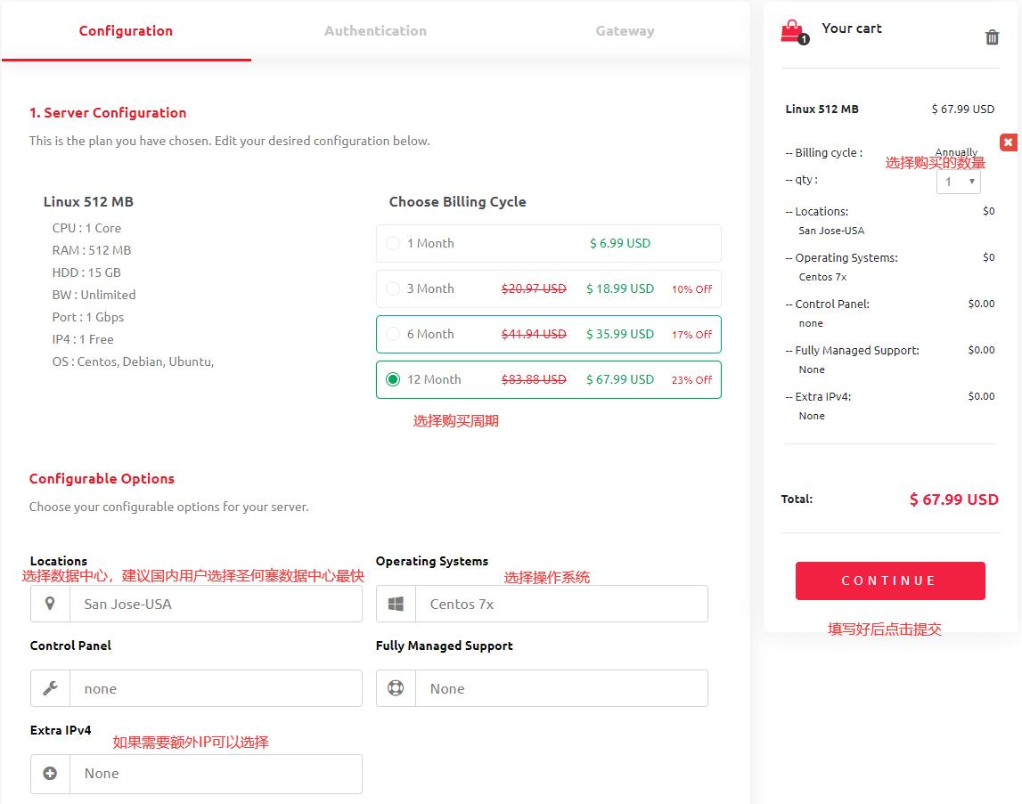Select the 1 Month billing radio button
1022x804 pixels.
393,243
